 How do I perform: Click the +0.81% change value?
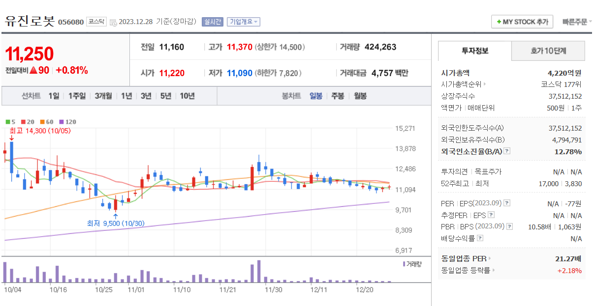pos(72,70)
